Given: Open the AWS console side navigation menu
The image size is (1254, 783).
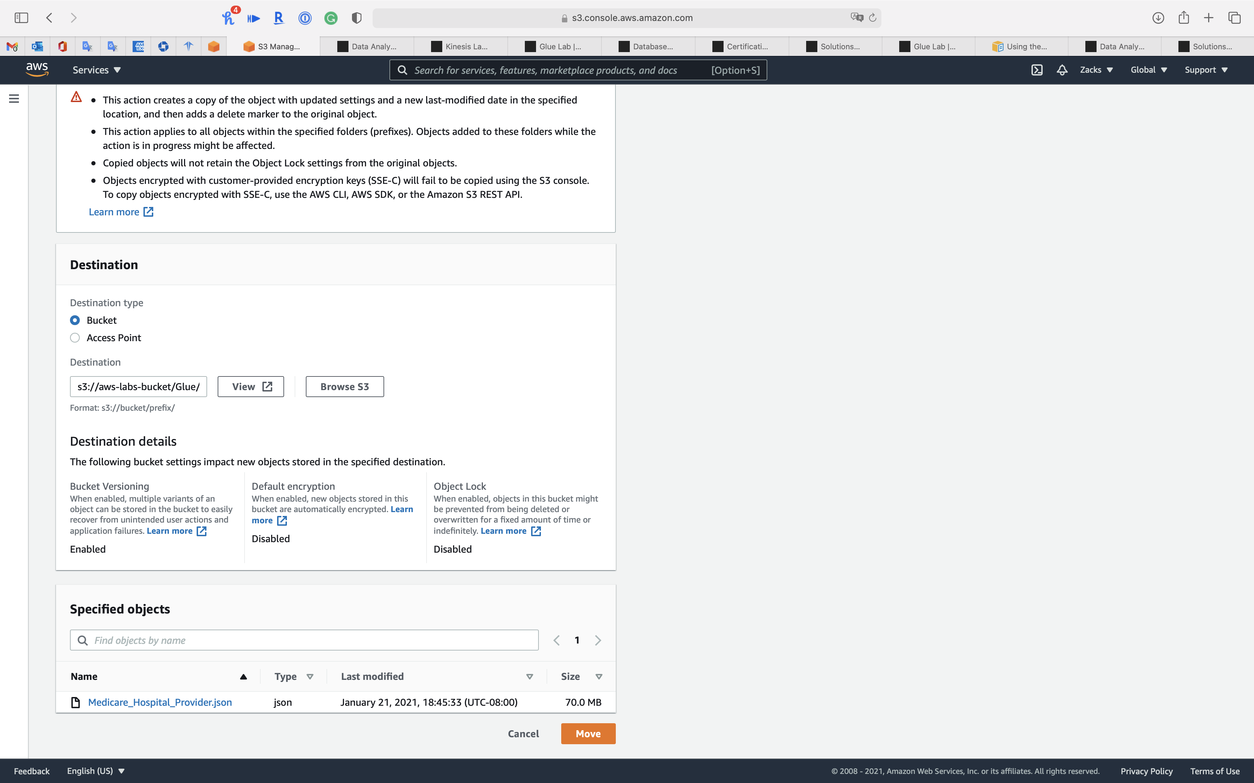Looking at the screenshot, I should pos(14,98).
